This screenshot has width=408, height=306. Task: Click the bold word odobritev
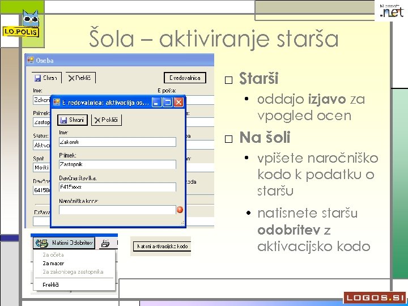pyautogui.click(x=289, y=229)
